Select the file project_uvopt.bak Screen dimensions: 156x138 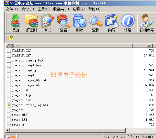[27, 65]
